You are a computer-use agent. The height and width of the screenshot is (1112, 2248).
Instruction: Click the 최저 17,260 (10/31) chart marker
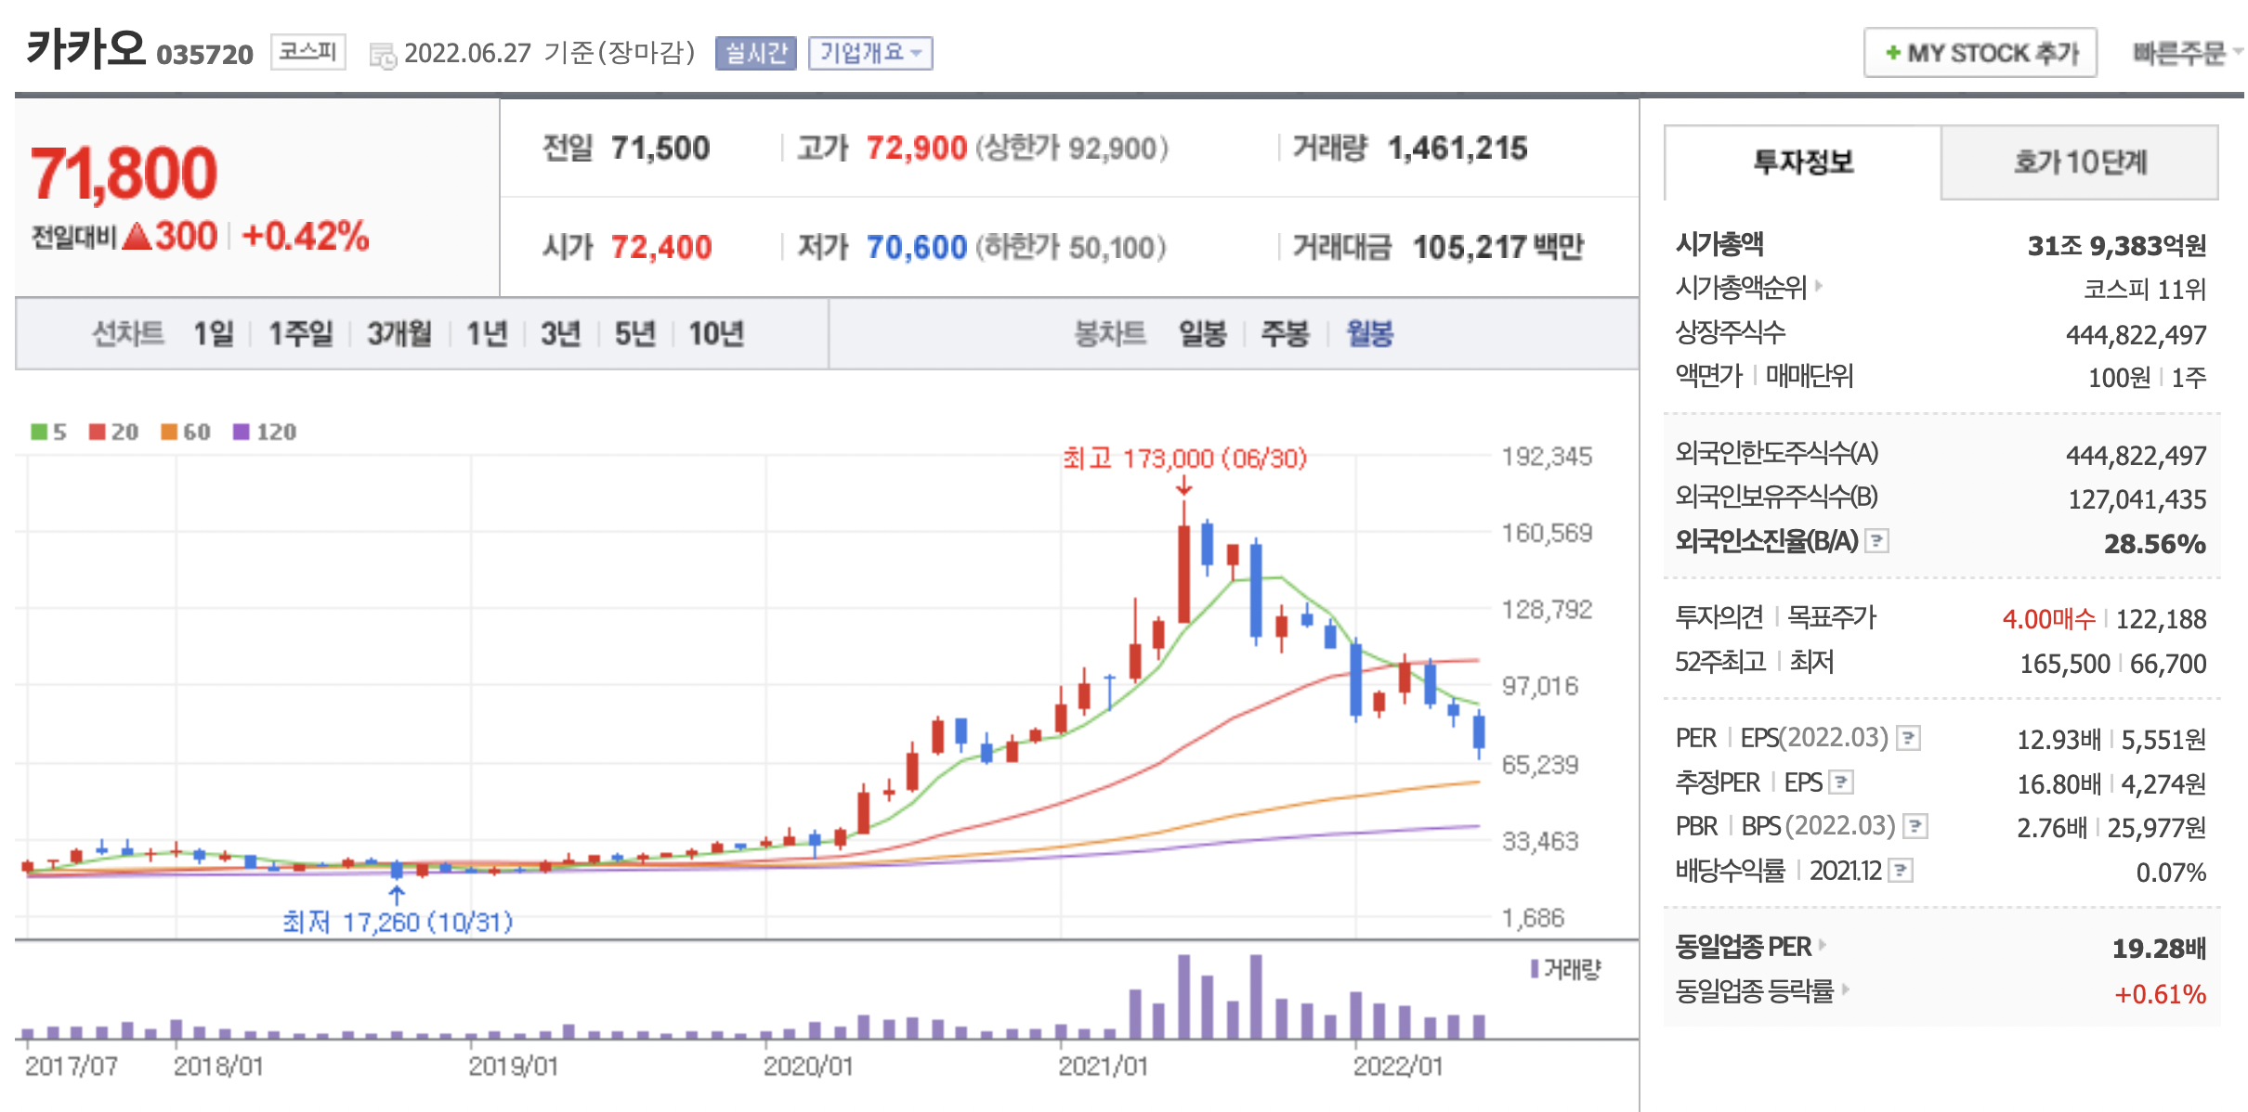tap(398, 922)
